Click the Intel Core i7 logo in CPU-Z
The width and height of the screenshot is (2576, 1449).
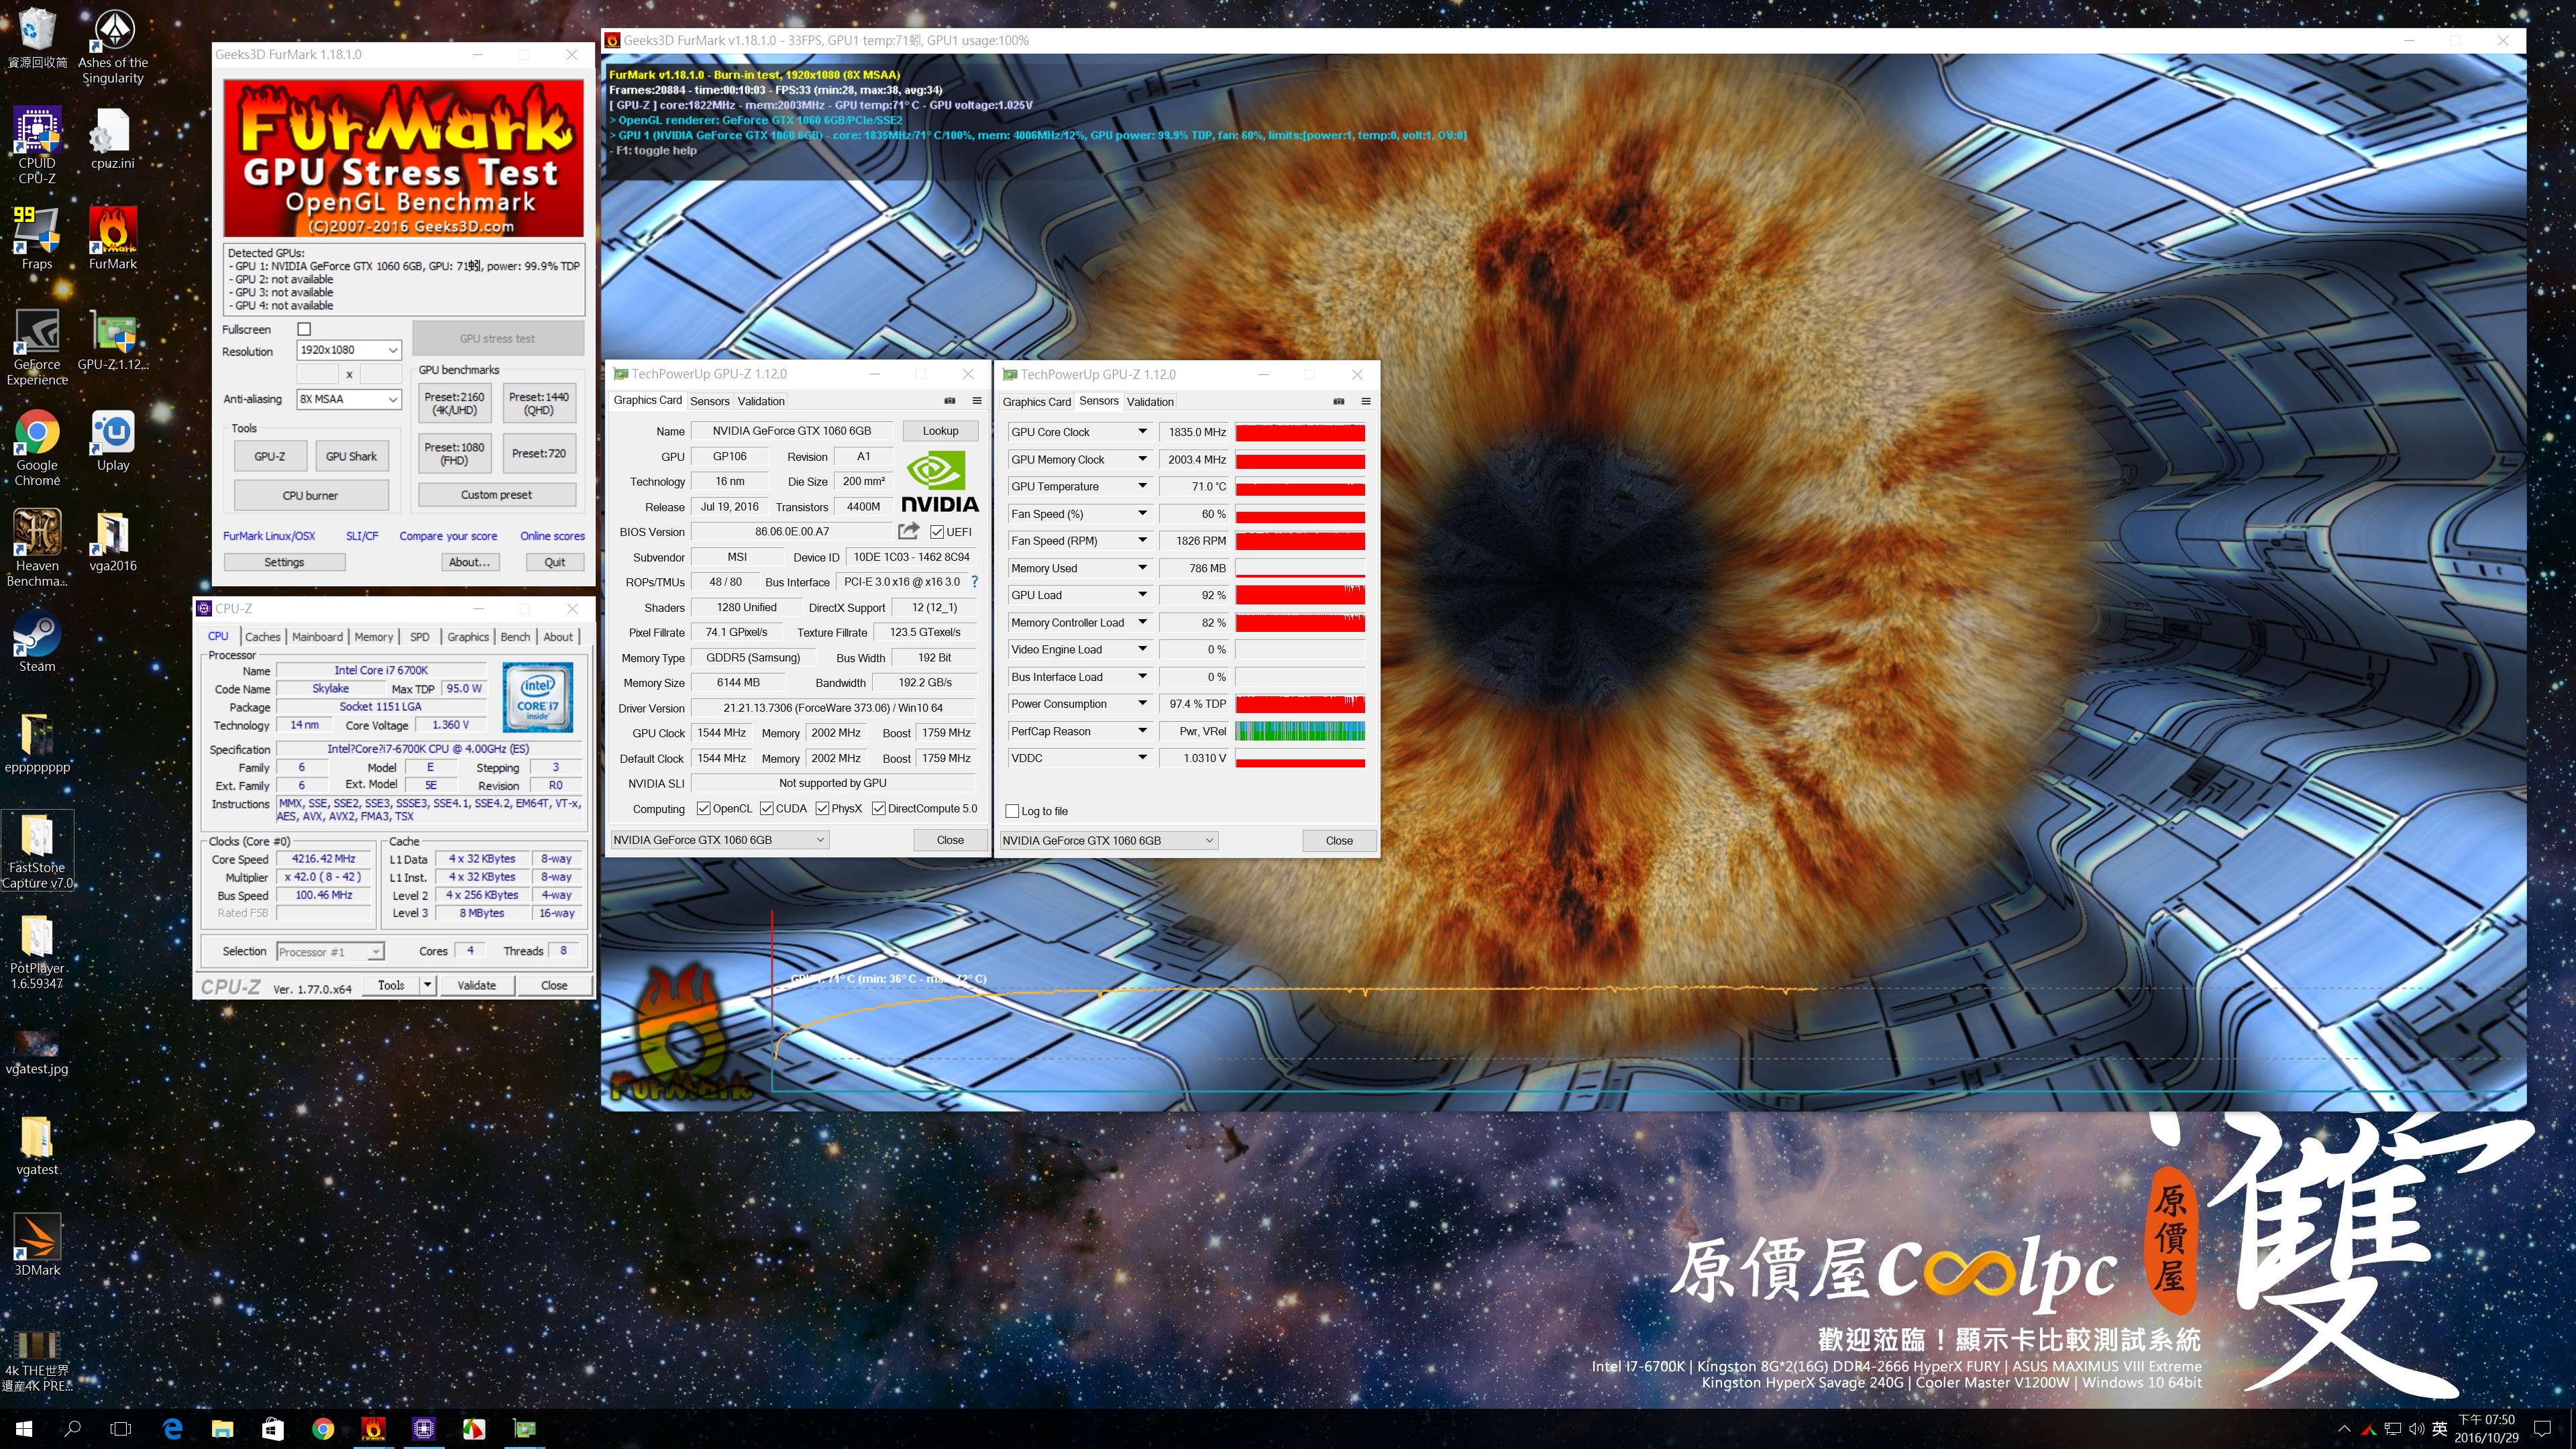tap(538, 696)
